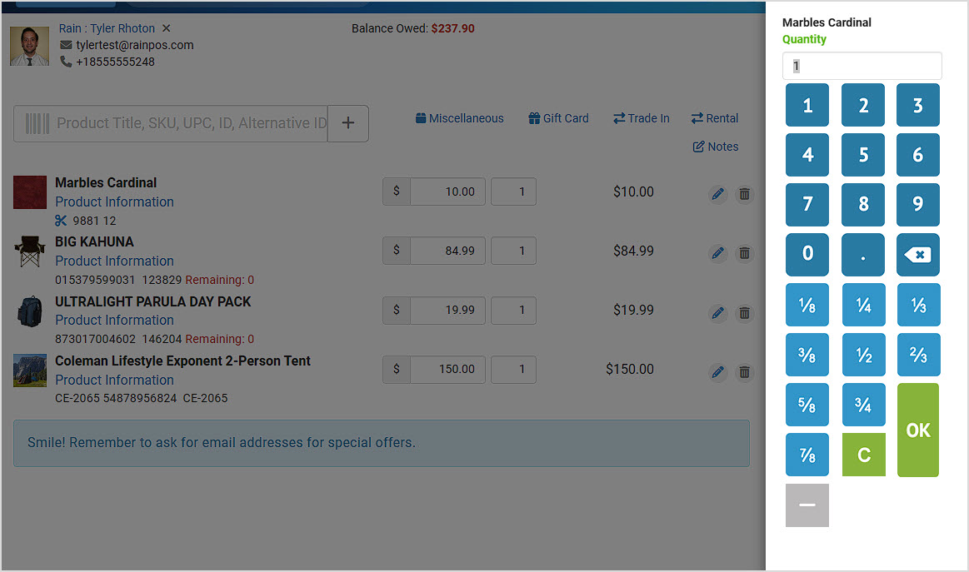Viewport: 969px width, 572px height.
Task: Click the plus button beside the product search
Action: tap(348, 123)
